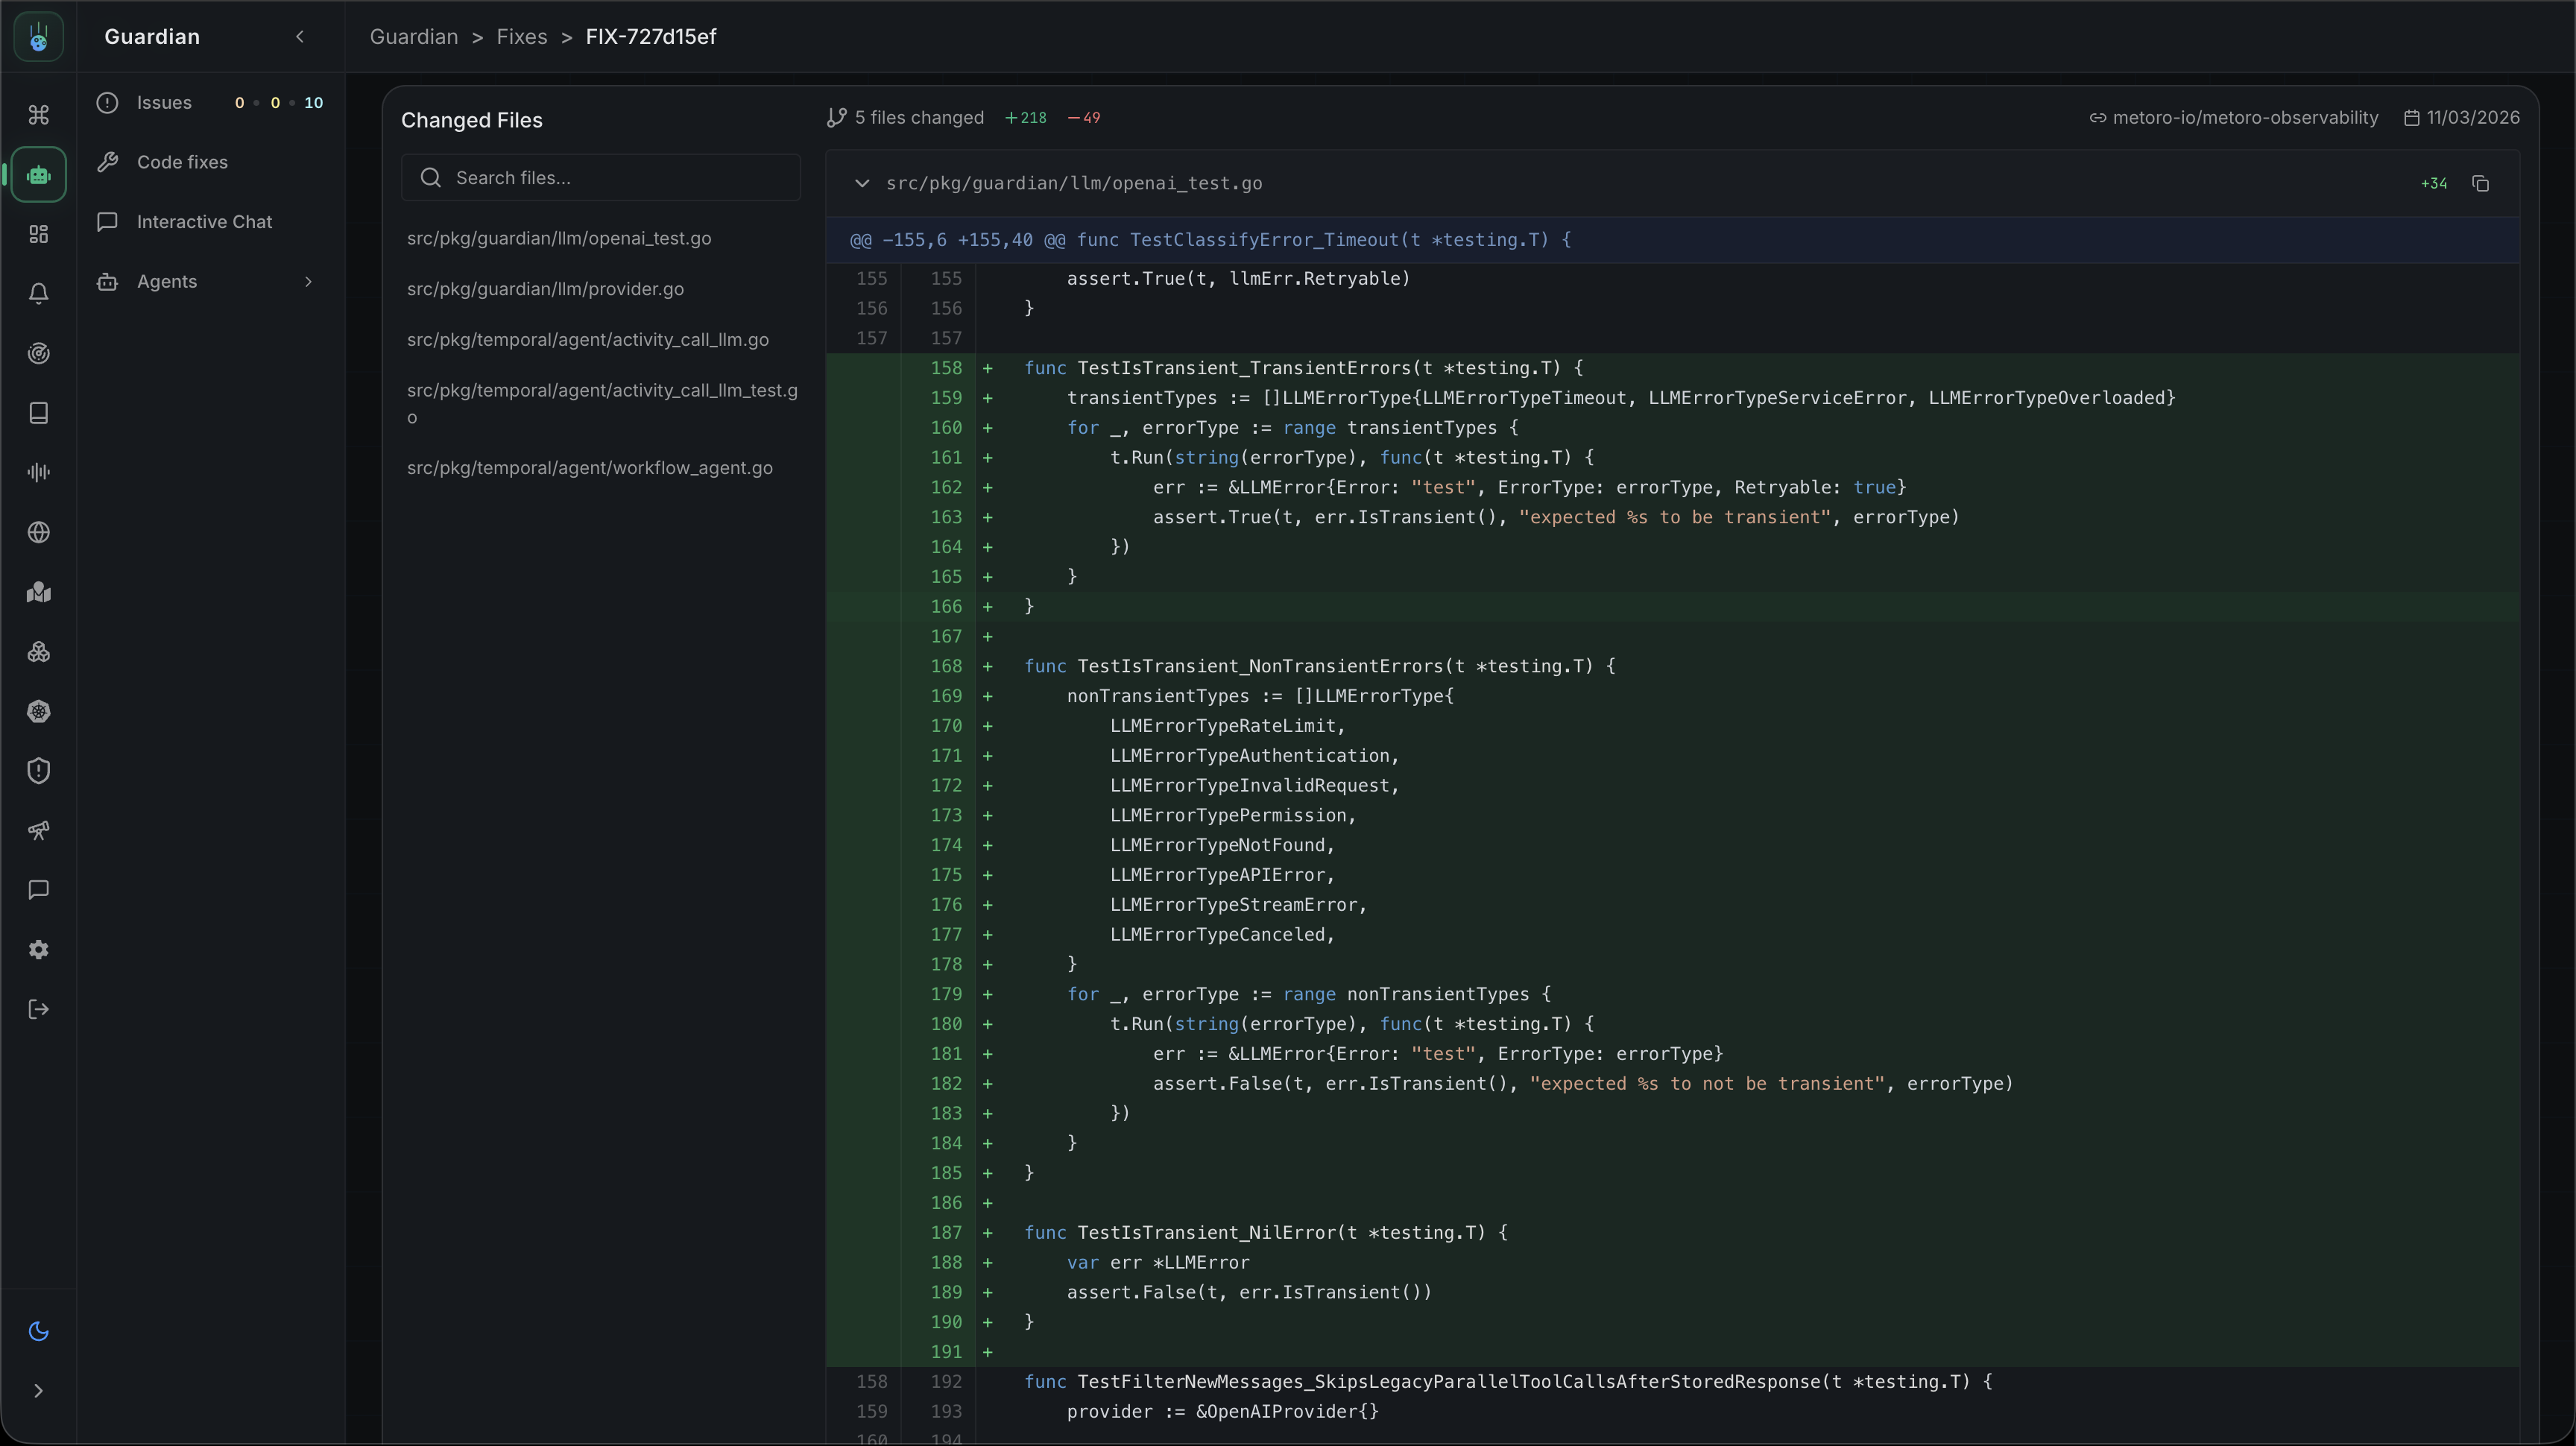Click the Kubernetes wheel sidebar icon
The width and height of the screenshot is (2576, 1446).
pos(39,711)
